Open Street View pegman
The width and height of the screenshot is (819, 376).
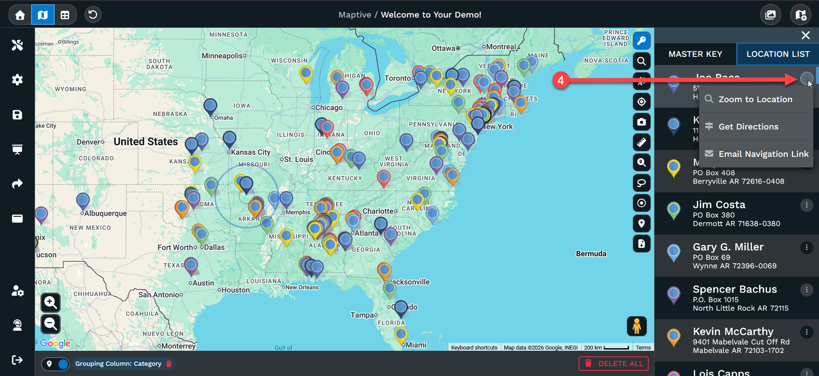tap(637, 326)
